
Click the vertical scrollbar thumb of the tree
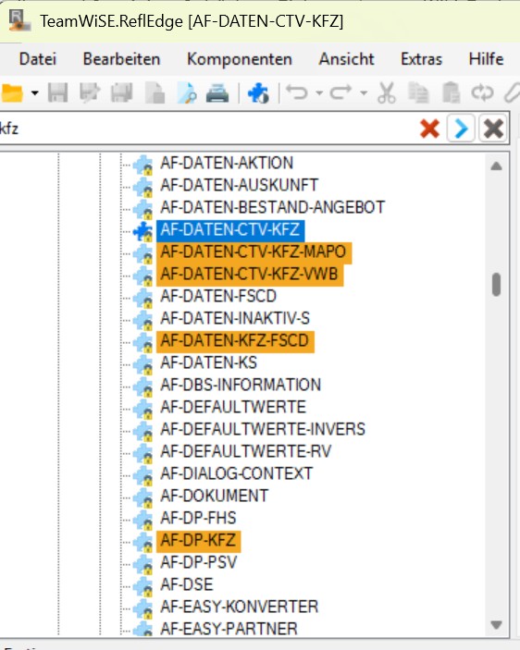point(496,285)
